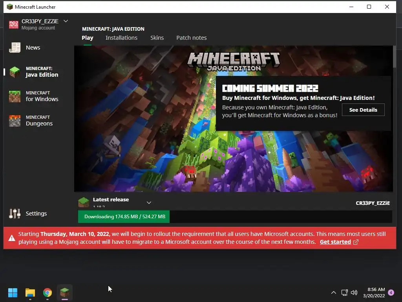Open the News section icon

coord(15,48)
